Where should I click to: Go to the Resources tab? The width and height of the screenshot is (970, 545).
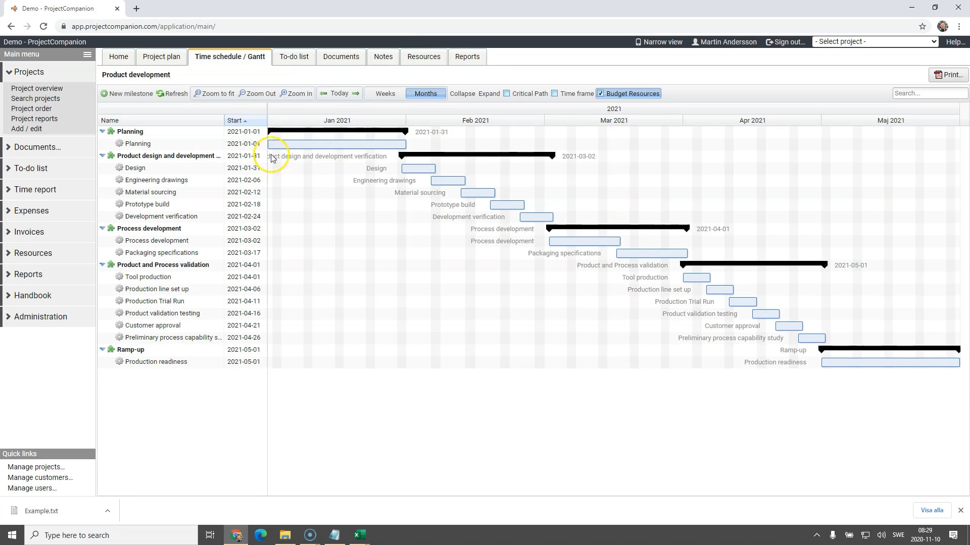click(x=424, y=57)
